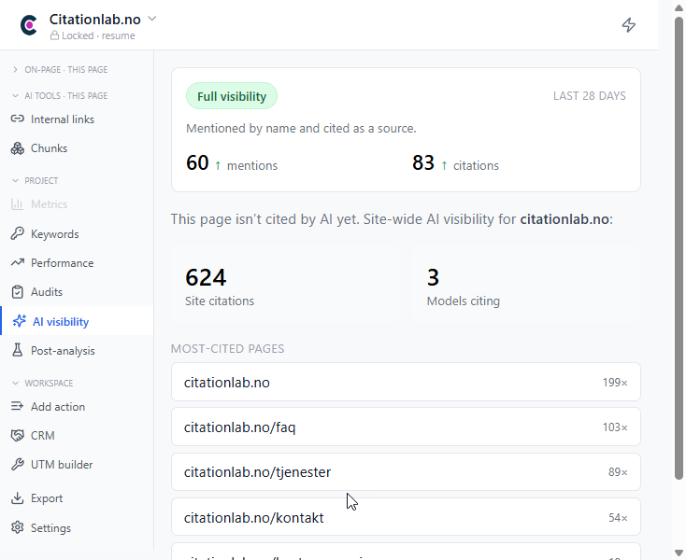
Task: Open the citationlab.no/kontakt row
Action: click(406, 517)
